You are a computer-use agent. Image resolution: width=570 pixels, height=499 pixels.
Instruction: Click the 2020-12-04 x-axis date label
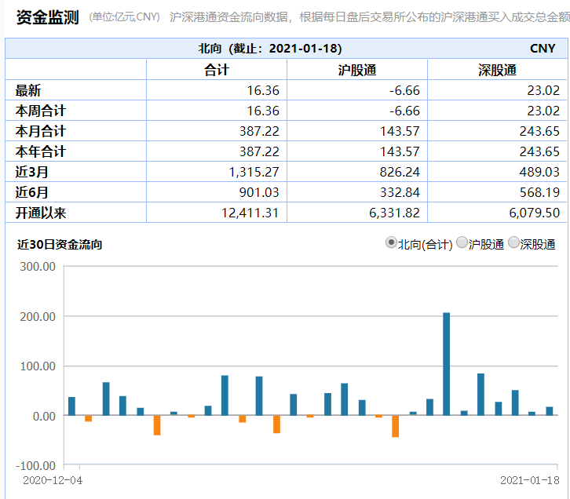[x=51, y=479]
